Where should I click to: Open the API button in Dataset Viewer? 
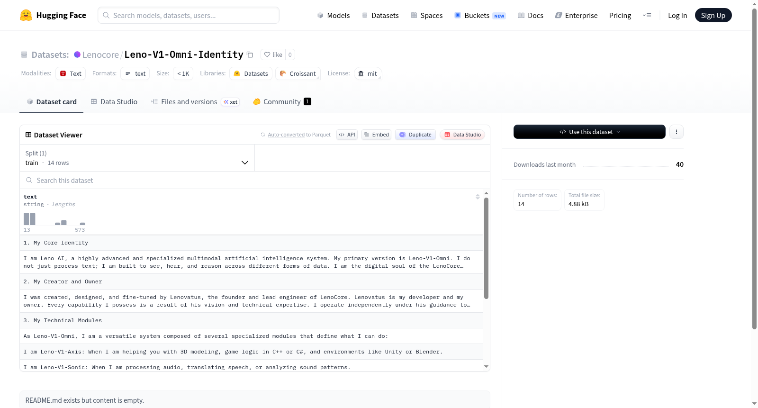[347, 135]
